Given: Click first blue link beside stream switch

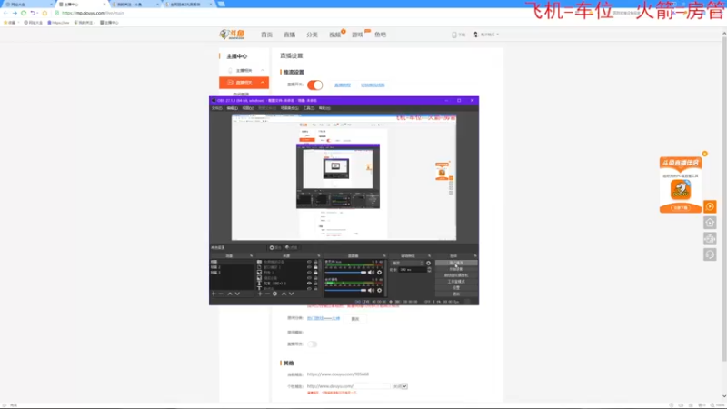Looking at the screenshot, I should (343, 85).
